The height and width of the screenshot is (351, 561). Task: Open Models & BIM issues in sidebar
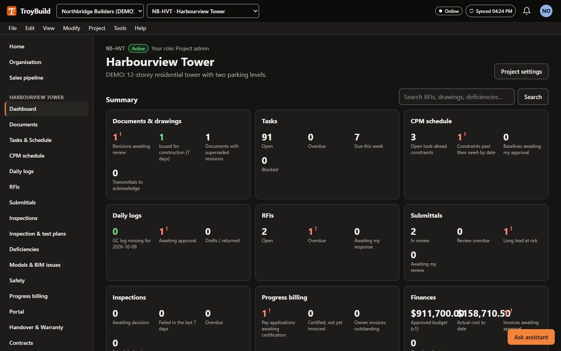click(47, 265)
